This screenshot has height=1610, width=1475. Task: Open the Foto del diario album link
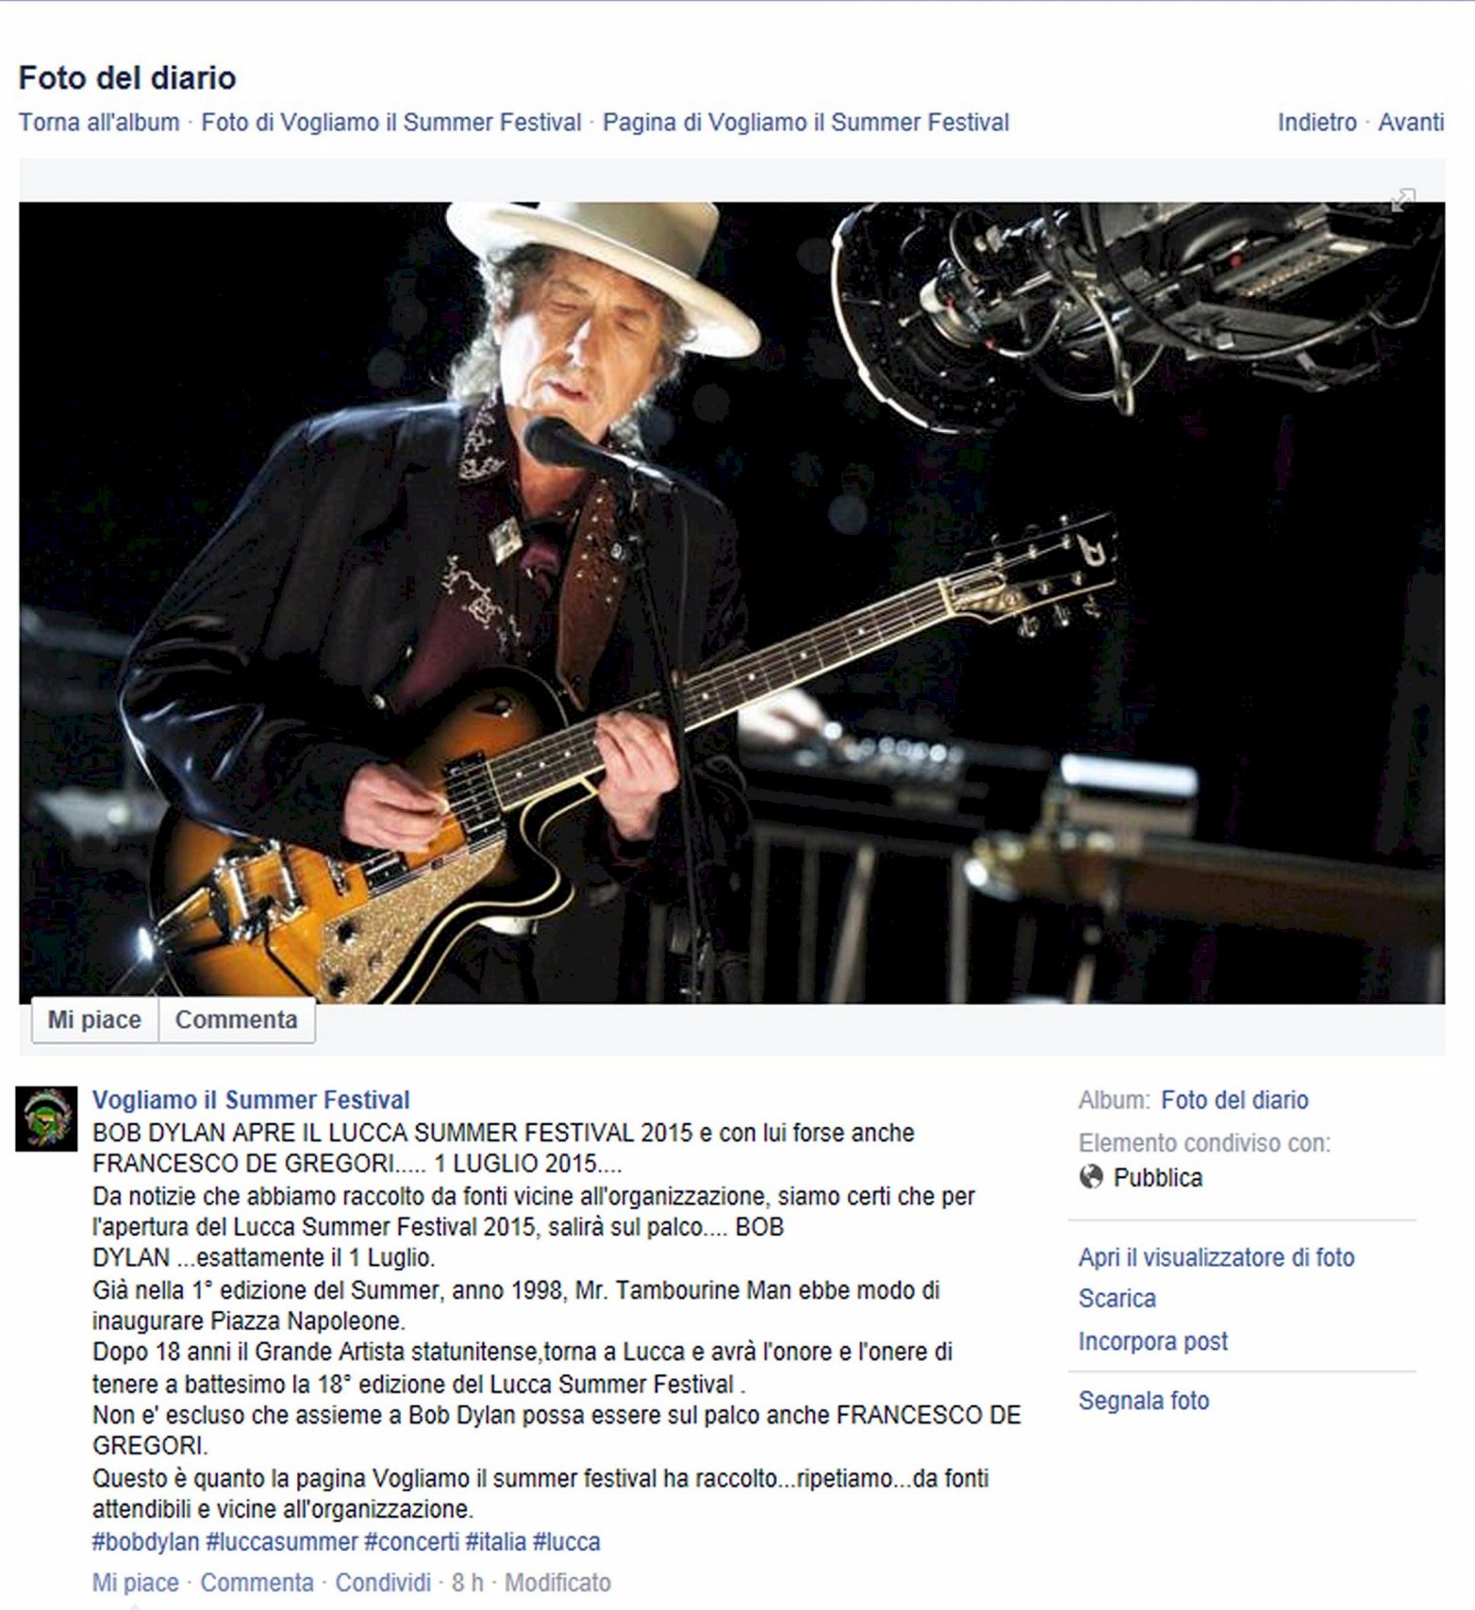coord(1235,1100)
